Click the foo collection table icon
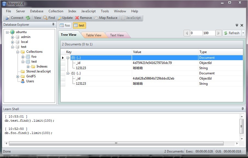 (x=28, y=57)
